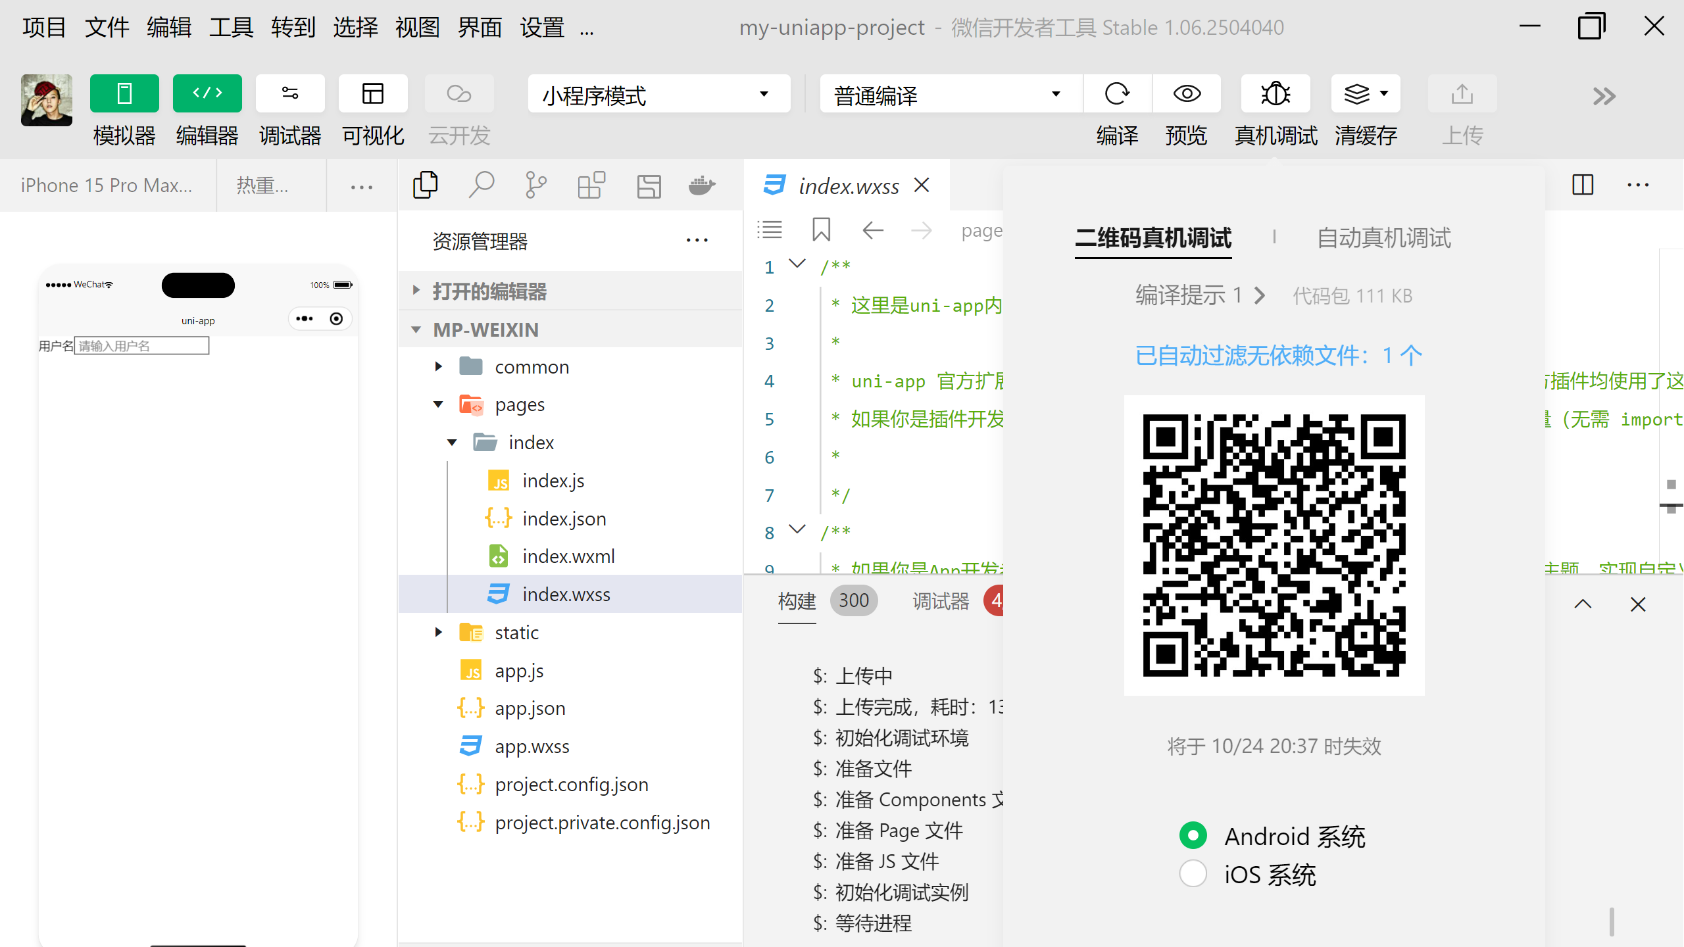Open the 小程序模式 mode dropdown
Image resolution: width=1684 pixels, height=947 pixels.
click(x=658, y=95)
